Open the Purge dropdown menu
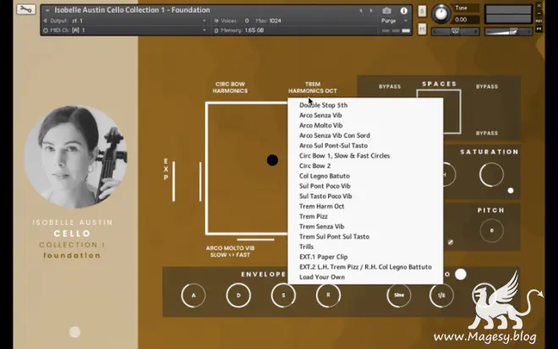Image resolution: width=558 pixels, height=349 pixels. pyautogui.click(x=394, y=21)
